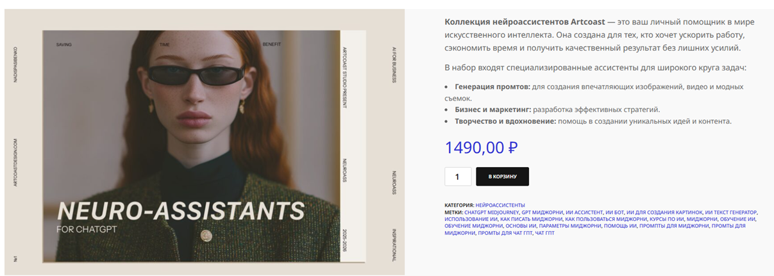Open the «ChatGPT Midjourney» tag
The height and width of the screenshot is (276, 774).
coord(491,212)
